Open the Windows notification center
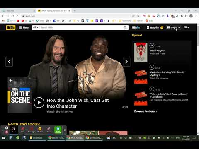The height and width of the screenshot is (149, 199). click(194, 138)
